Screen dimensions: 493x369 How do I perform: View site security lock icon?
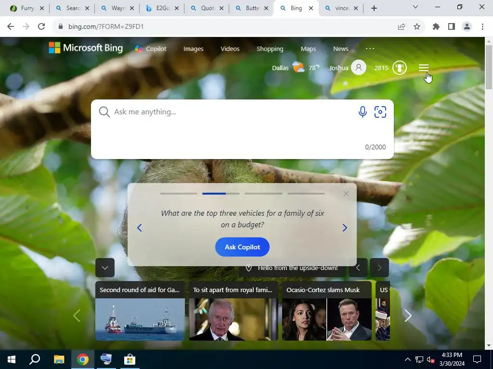(61, 27)
